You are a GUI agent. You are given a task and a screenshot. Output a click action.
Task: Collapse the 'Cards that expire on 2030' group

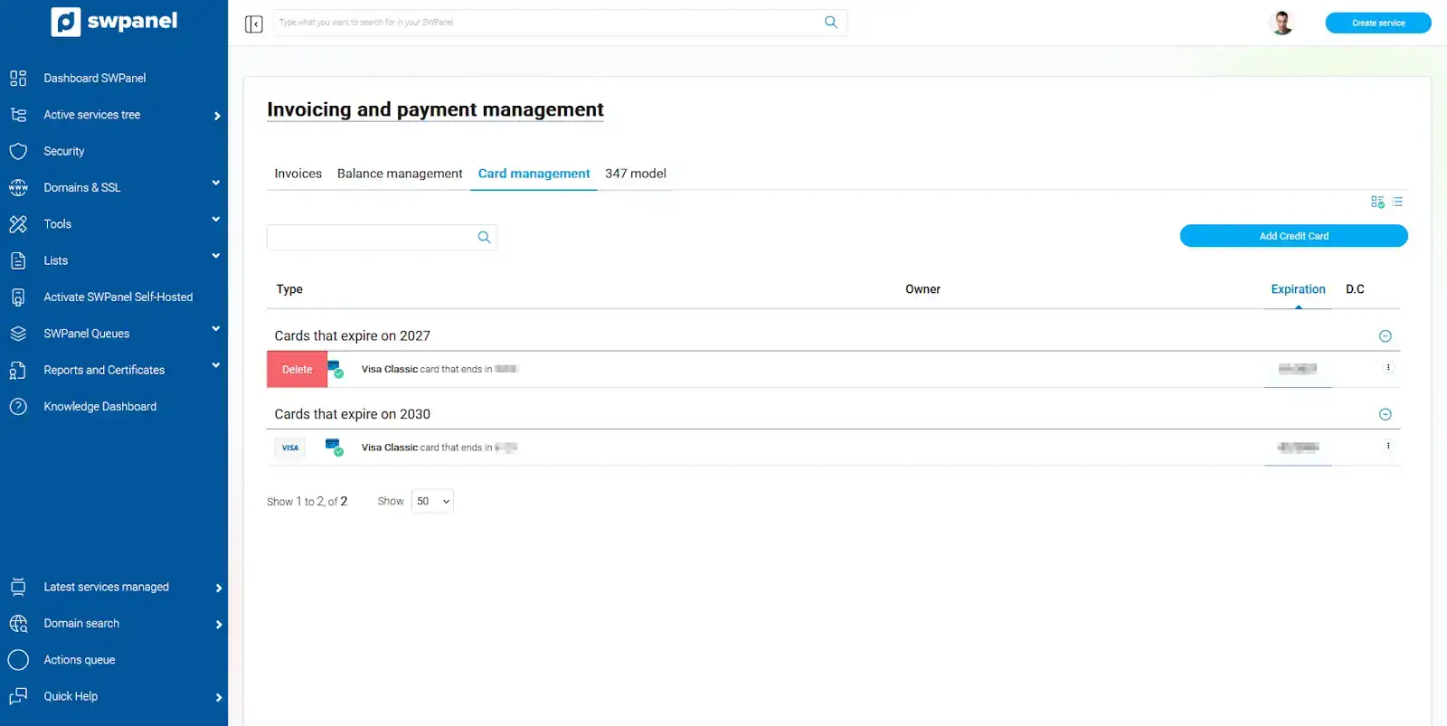(1385, 414)
